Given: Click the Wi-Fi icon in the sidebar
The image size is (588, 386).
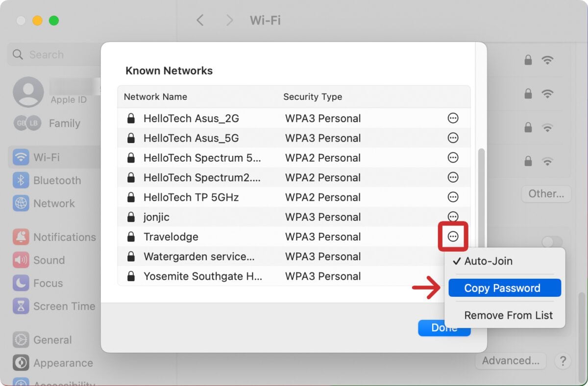Looking at the screenshot, I should pos(21,158).
